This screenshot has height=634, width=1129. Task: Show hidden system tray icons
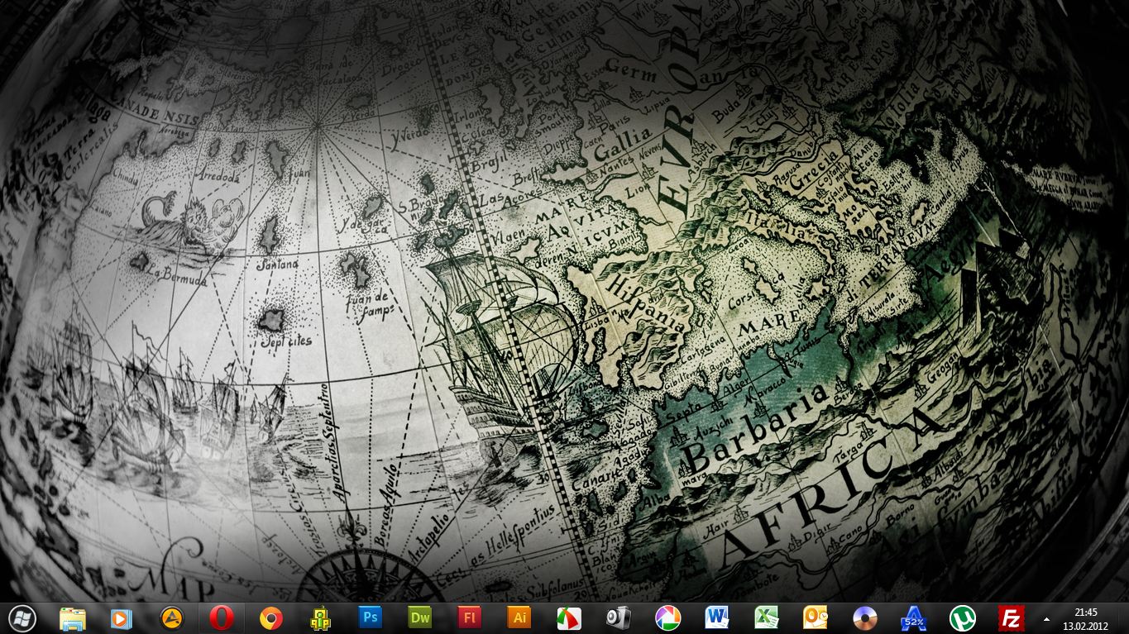[1047, 618]
